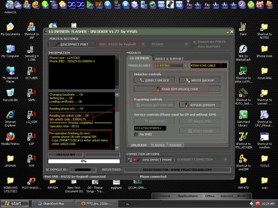Launch the Paint shortcut icon
This screenshot has height=208, width=278.
243,29
